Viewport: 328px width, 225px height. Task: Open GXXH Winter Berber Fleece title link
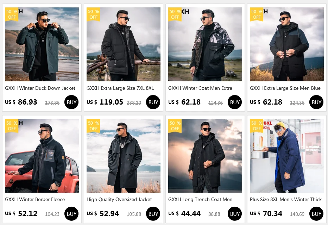(35, 199)
